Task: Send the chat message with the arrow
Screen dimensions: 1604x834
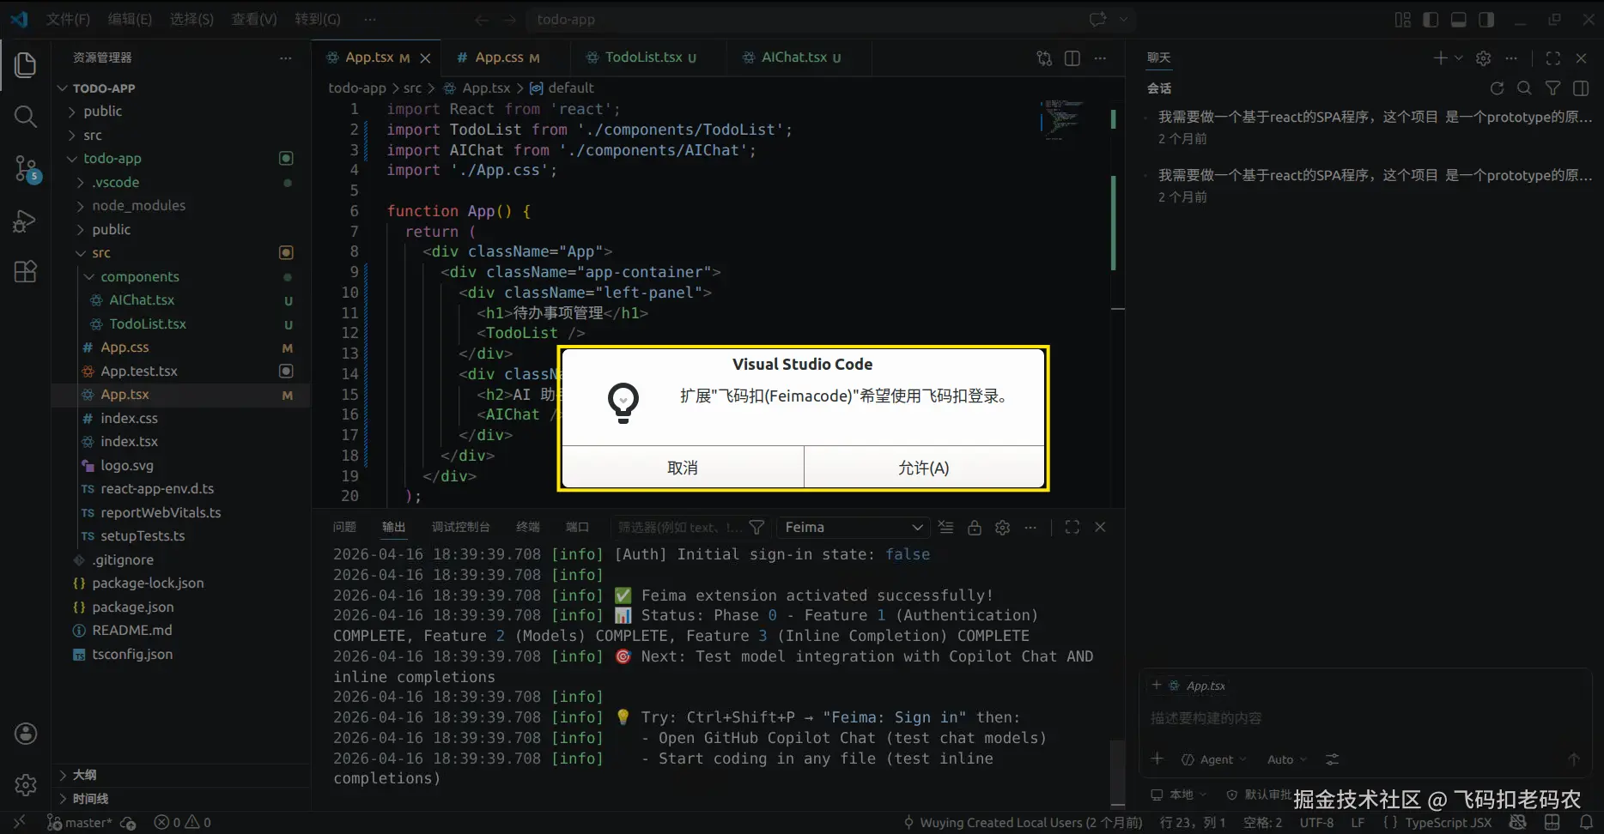Action: click(1573, 759)
